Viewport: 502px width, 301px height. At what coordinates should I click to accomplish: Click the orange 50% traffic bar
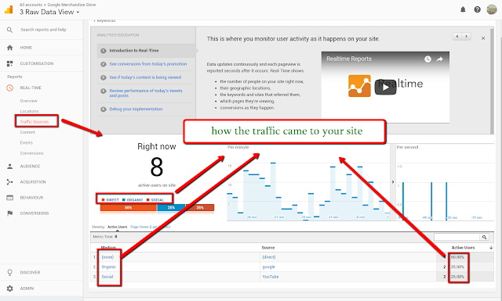click(x=128, y=207)
